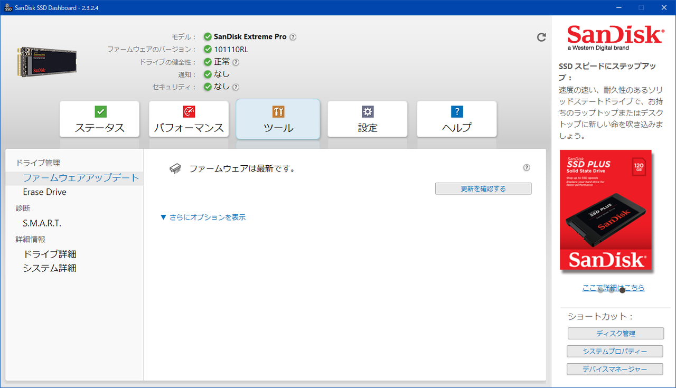This screenshot has height=388, width=676.
Task: Click the help icon next to SanDisk Extreme Pro
Action: (x=293, y=37)
